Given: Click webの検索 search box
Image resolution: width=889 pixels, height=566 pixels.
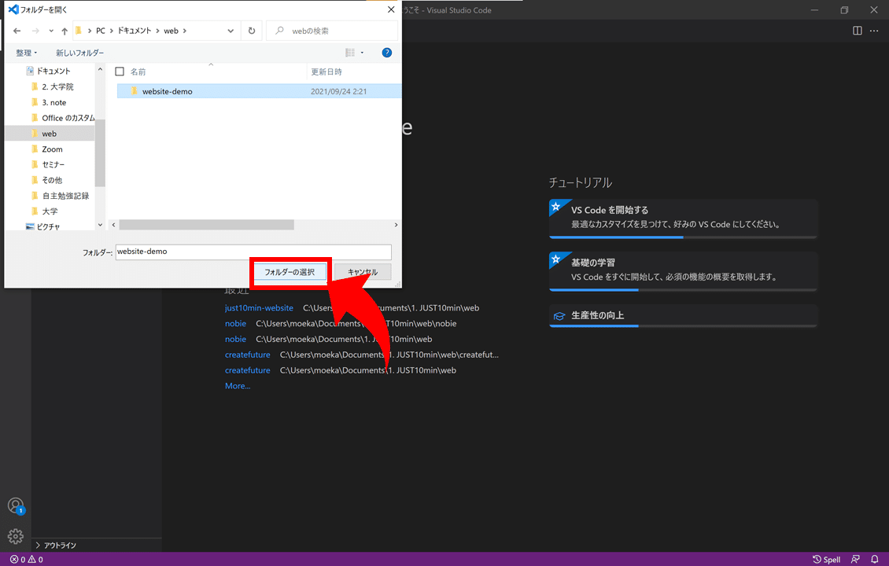Looking at the screenshot, I should tap(332, 31).
